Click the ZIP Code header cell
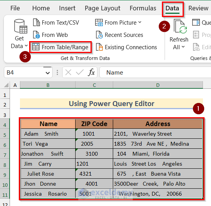 pos(94,124)
